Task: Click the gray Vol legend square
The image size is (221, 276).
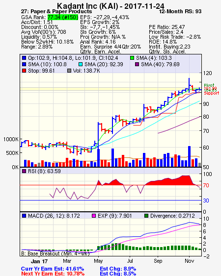Action: click(x=69, y=71)
